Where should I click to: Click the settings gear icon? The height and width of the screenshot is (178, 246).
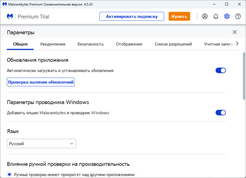tap(227, 16)
